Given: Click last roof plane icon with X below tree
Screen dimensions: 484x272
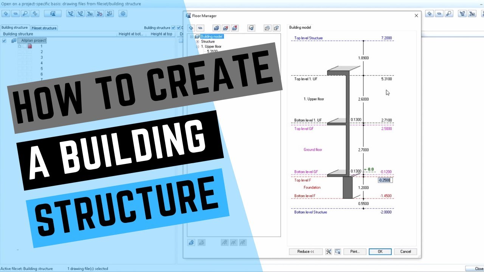Looking at the screenshot, I should point(243,243).
